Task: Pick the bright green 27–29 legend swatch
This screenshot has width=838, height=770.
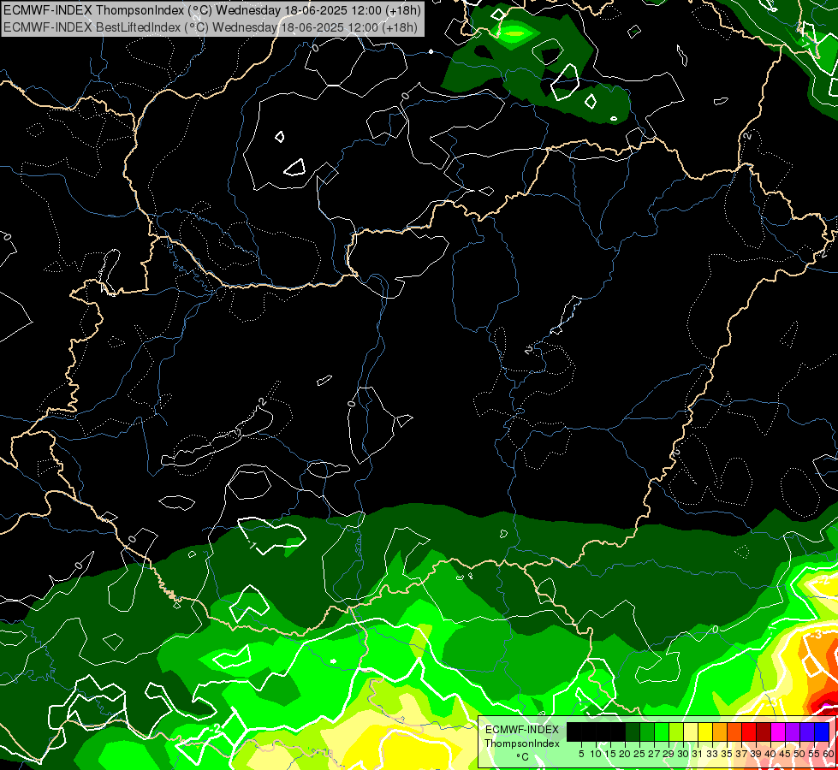Action: [662, 732]
